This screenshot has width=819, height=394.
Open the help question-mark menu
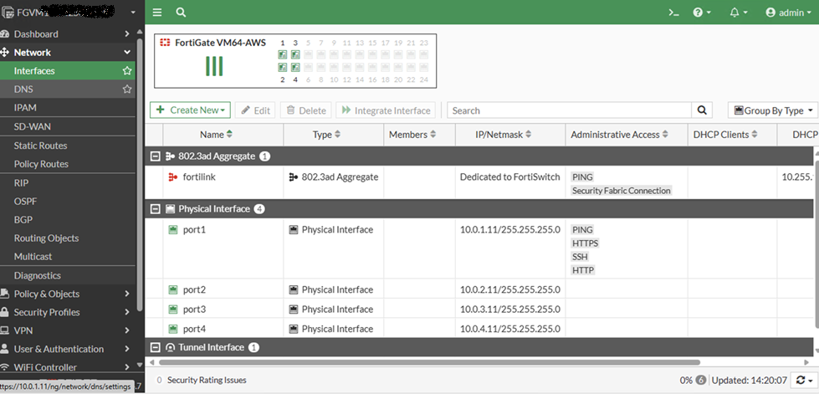click(x=702, y=13)
